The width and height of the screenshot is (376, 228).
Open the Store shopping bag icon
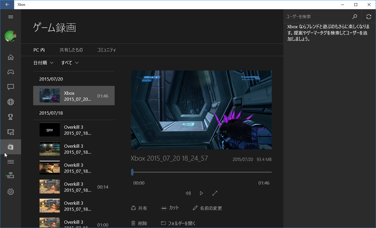(11, 147)
